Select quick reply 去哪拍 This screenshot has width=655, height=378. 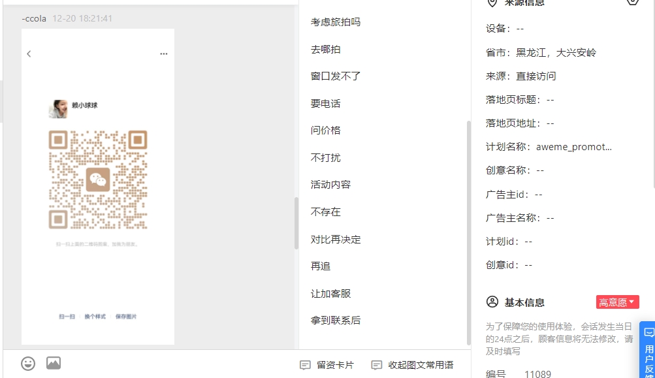(x=325, y=49)
